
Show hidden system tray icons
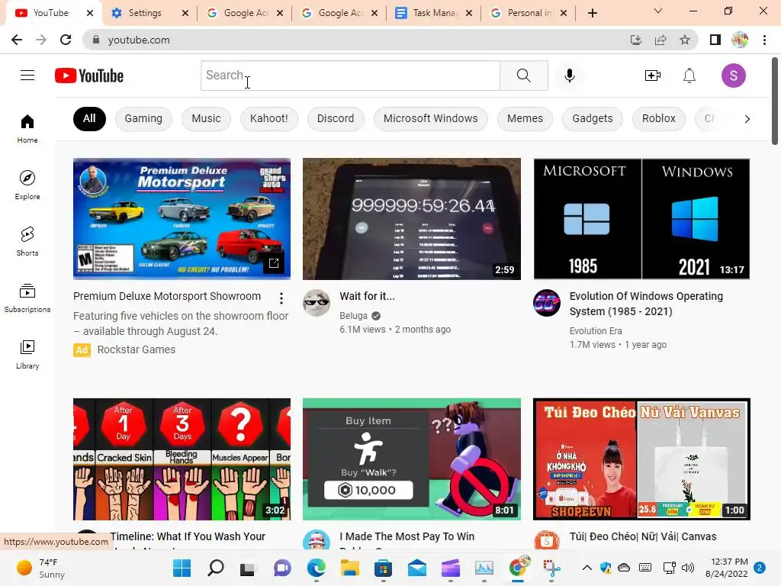click(x=587, y=568)
